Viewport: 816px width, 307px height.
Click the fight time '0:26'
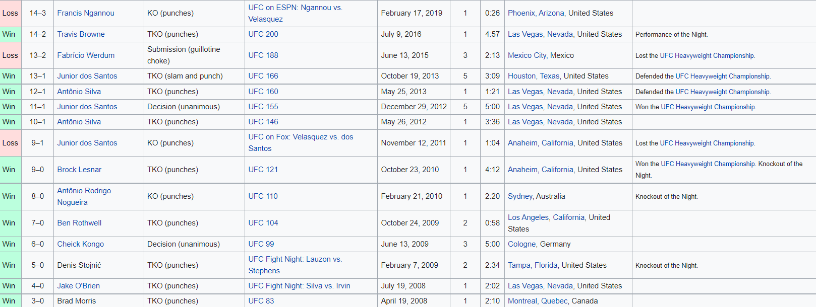492,13
